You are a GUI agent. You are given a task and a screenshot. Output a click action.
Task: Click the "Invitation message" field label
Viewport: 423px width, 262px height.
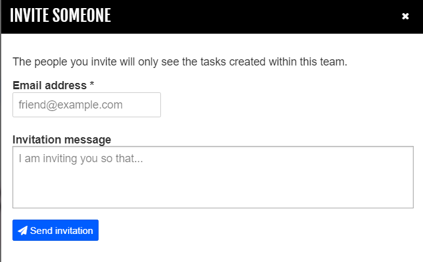pos(62,138)
